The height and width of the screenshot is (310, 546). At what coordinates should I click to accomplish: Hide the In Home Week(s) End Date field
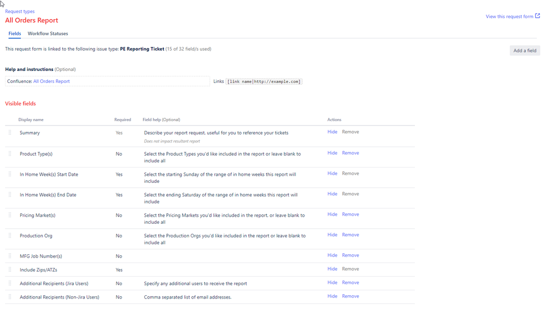pyautogui.click(x=332, y=194)
